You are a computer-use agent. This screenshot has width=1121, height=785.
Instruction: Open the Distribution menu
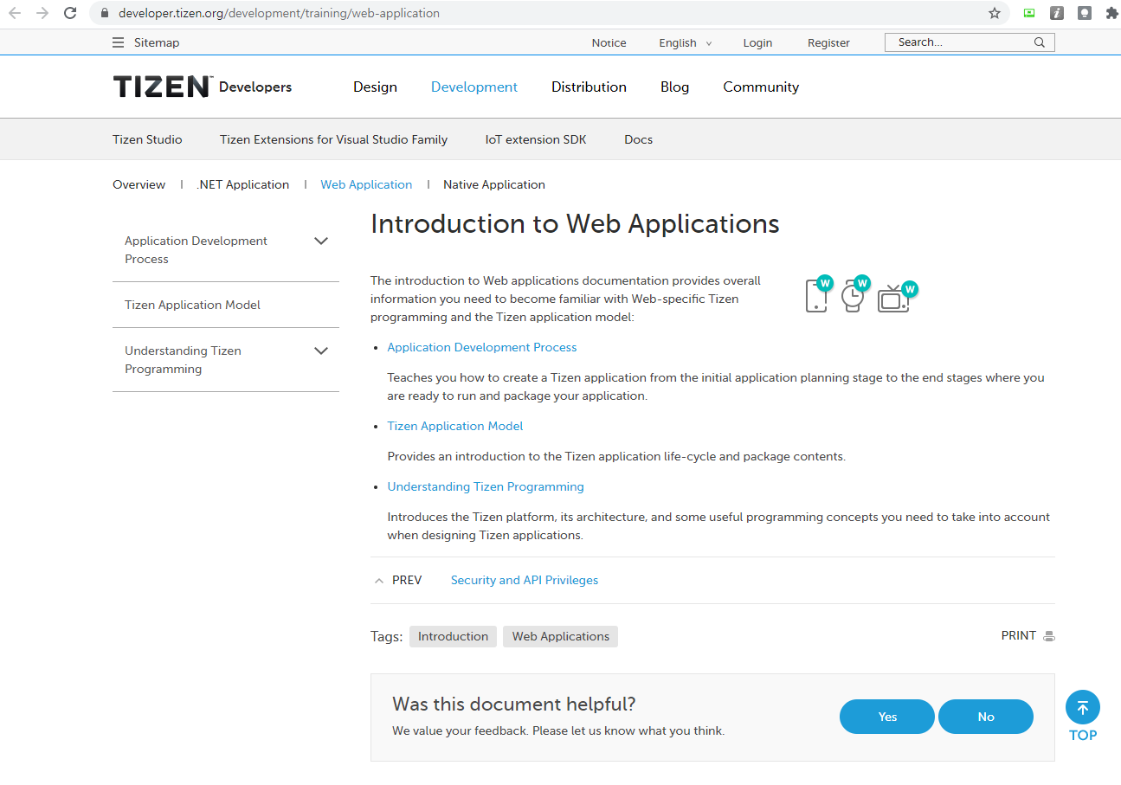[589, 87]
